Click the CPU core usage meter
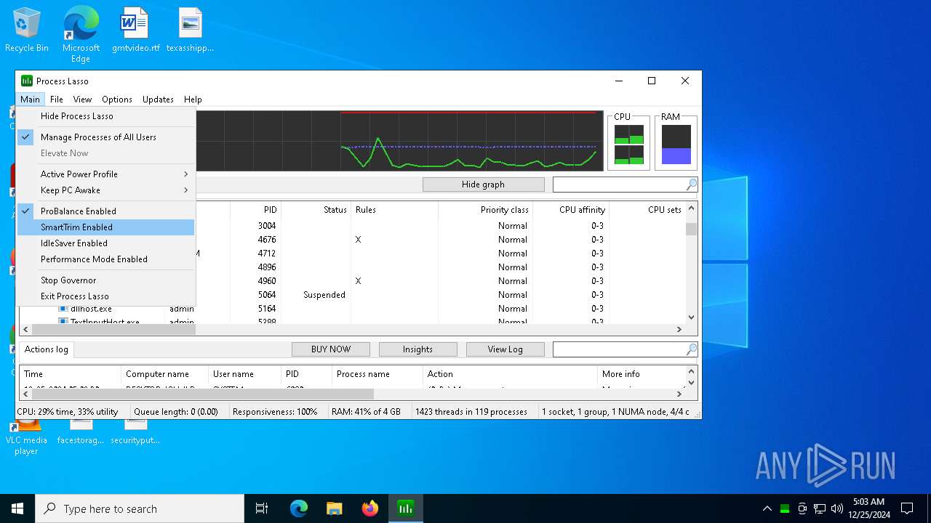 [x=629, y=144]
